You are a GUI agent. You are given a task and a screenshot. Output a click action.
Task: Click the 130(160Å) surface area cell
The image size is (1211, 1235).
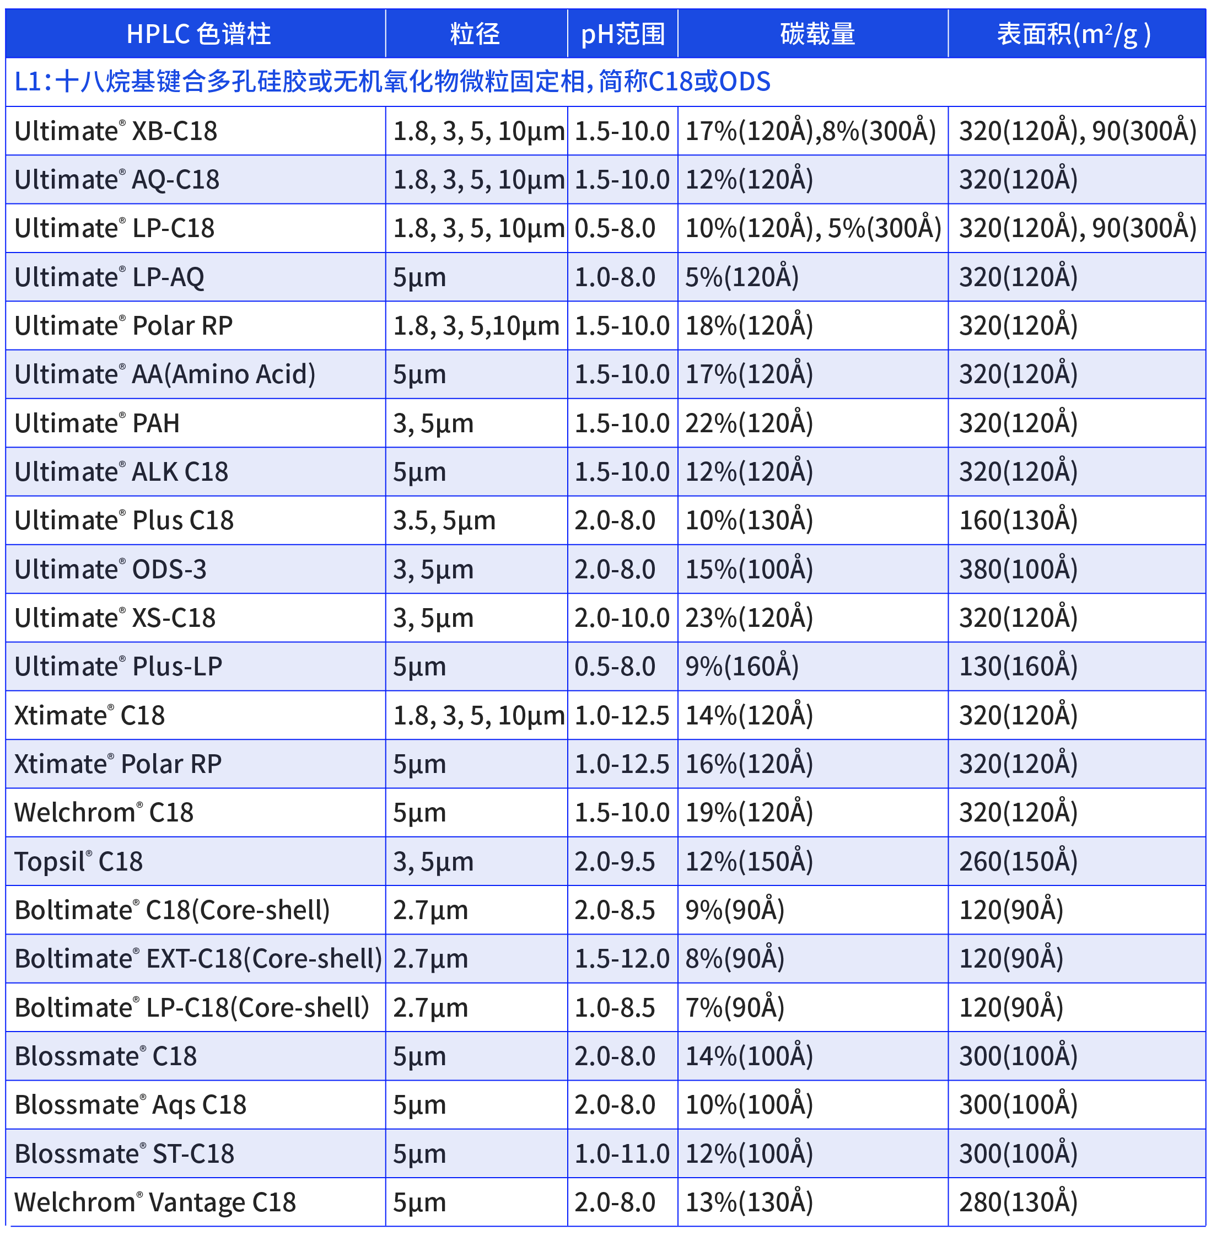click(1018, 666)
